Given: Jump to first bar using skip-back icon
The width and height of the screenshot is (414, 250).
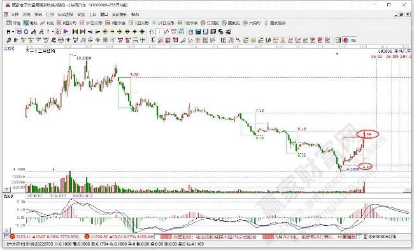Looking at the screenshot, I should (x=75, y=32).
